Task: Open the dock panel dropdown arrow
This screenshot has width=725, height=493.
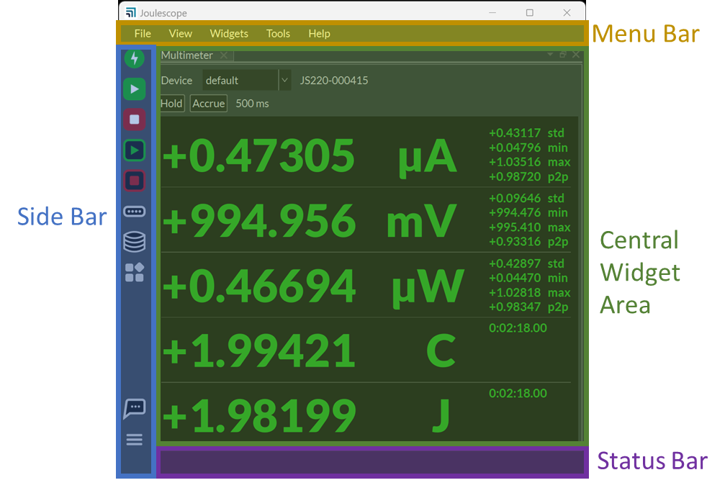Action: tap(550, 55)
